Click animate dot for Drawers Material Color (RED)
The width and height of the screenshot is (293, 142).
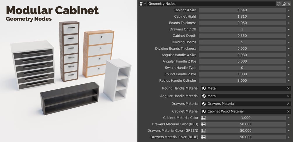pos(289,124)
